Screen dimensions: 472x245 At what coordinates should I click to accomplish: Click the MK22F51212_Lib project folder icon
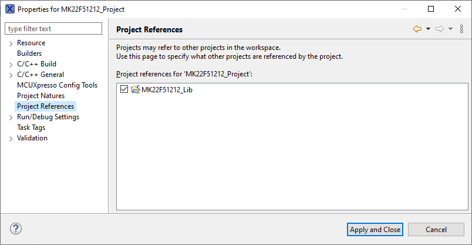click(x=136, y=89)
